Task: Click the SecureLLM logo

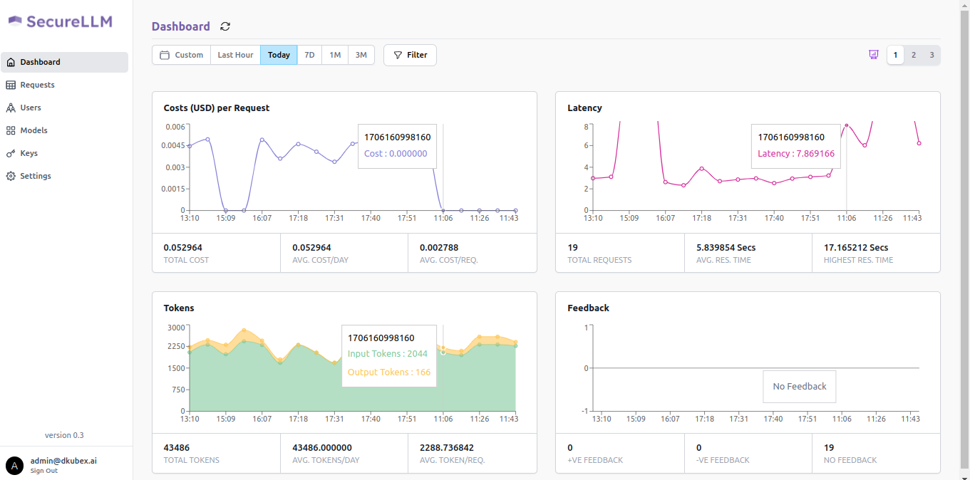Action: point(61,21)
